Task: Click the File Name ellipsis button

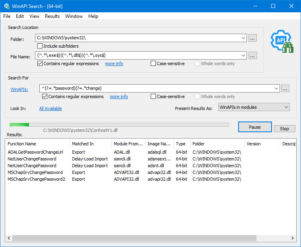Action: coord(252,56)
